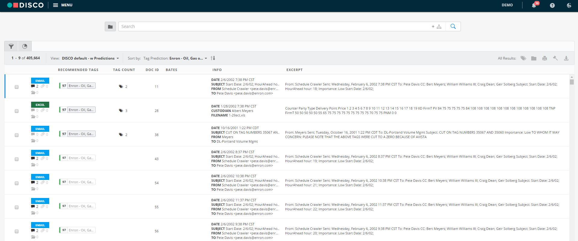Viewport: 578px width, 241px height.
Task: Open comments icon for document 11
Action: 33,86
